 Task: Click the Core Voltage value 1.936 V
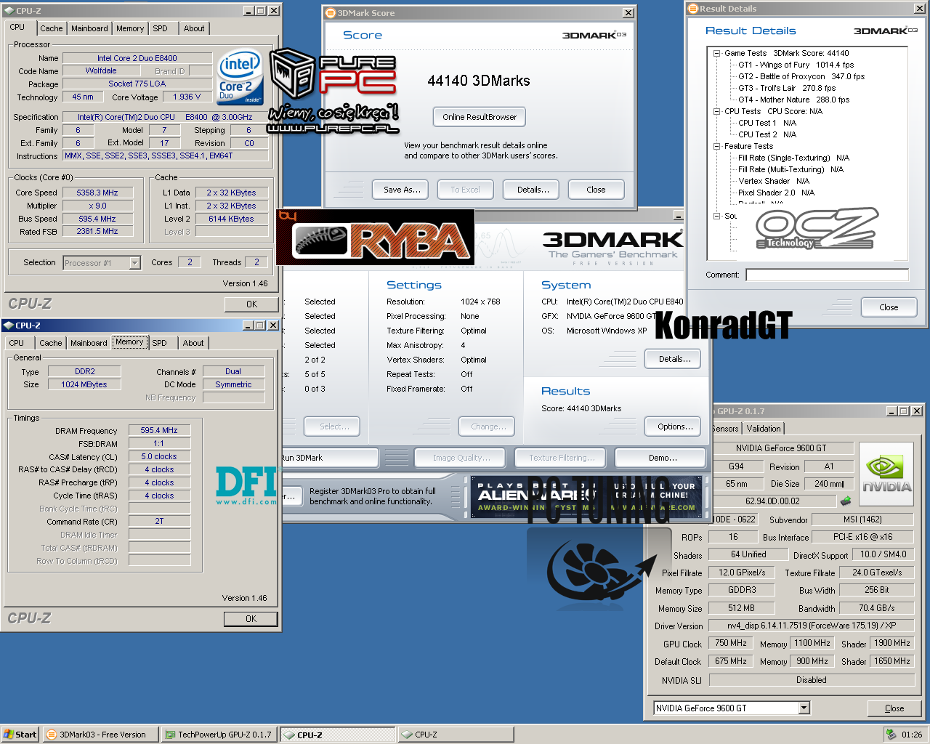click(187, 97)
